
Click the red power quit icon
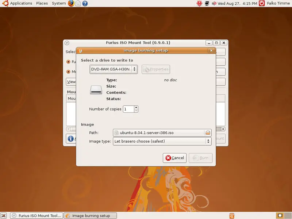click(262, 3)
